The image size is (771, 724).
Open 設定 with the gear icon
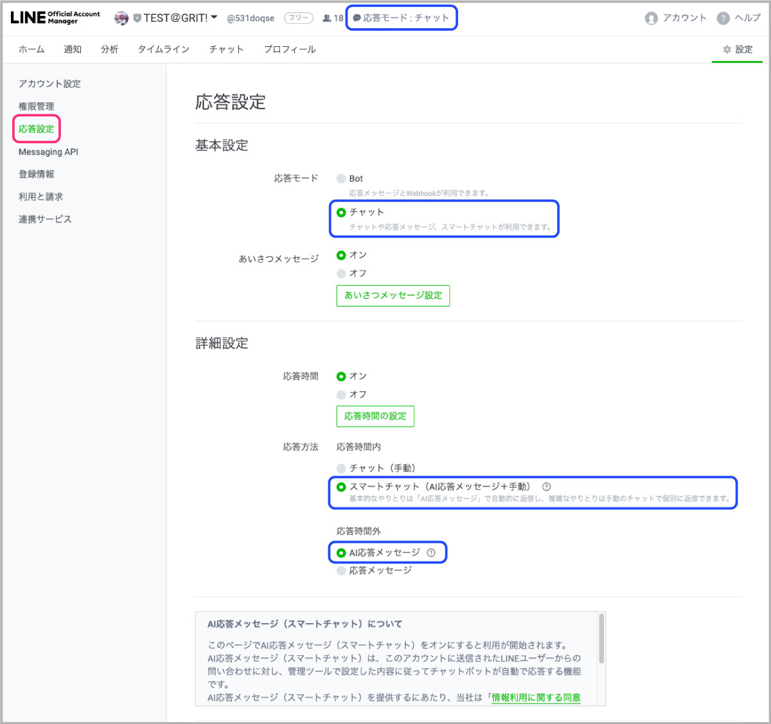727,49
